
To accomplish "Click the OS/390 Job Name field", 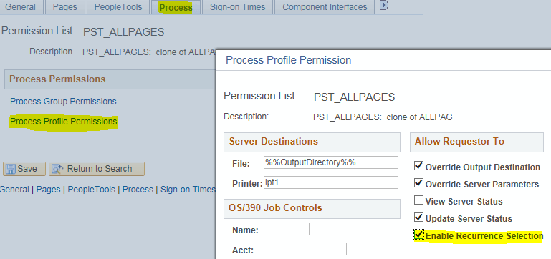I will 287,229.
